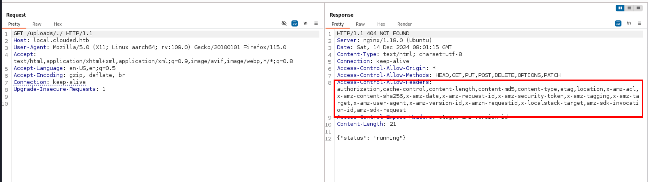The image size is (648, 182).
Task: Toggle word wrap icon in Request panel
Action: click(295, 24)
